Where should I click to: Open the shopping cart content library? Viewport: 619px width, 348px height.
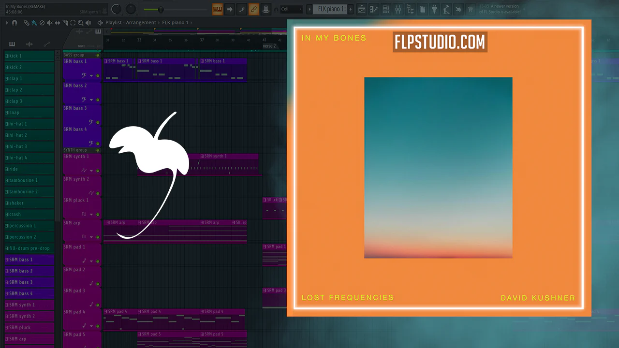pos(470,9)
